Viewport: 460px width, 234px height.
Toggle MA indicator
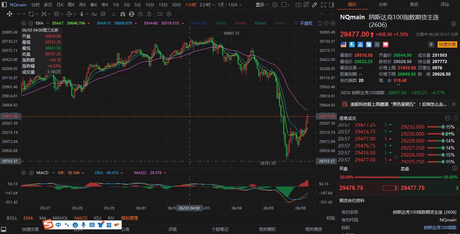(x=43, y=218)
